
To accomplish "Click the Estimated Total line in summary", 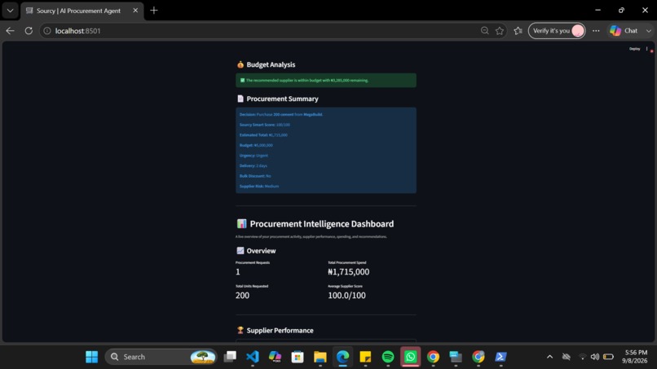I will click(x=263, y=135).
